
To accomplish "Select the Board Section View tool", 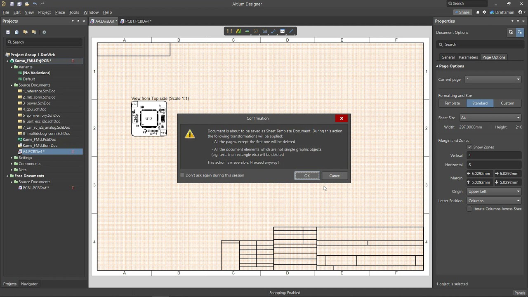I will pyautogui.click(x=247, y=31).
